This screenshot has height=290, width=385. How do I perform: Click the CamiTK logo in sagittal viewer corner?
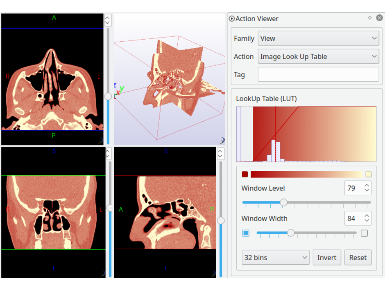tap(213, 273)
